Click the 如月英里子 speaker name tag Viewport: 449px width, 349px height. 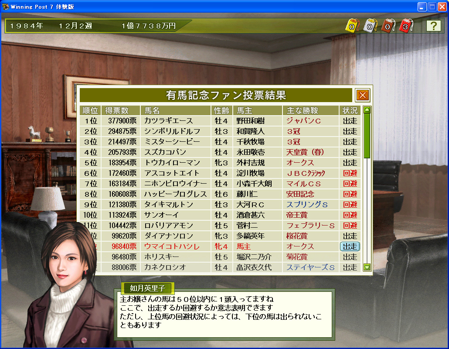pos(147,288)
